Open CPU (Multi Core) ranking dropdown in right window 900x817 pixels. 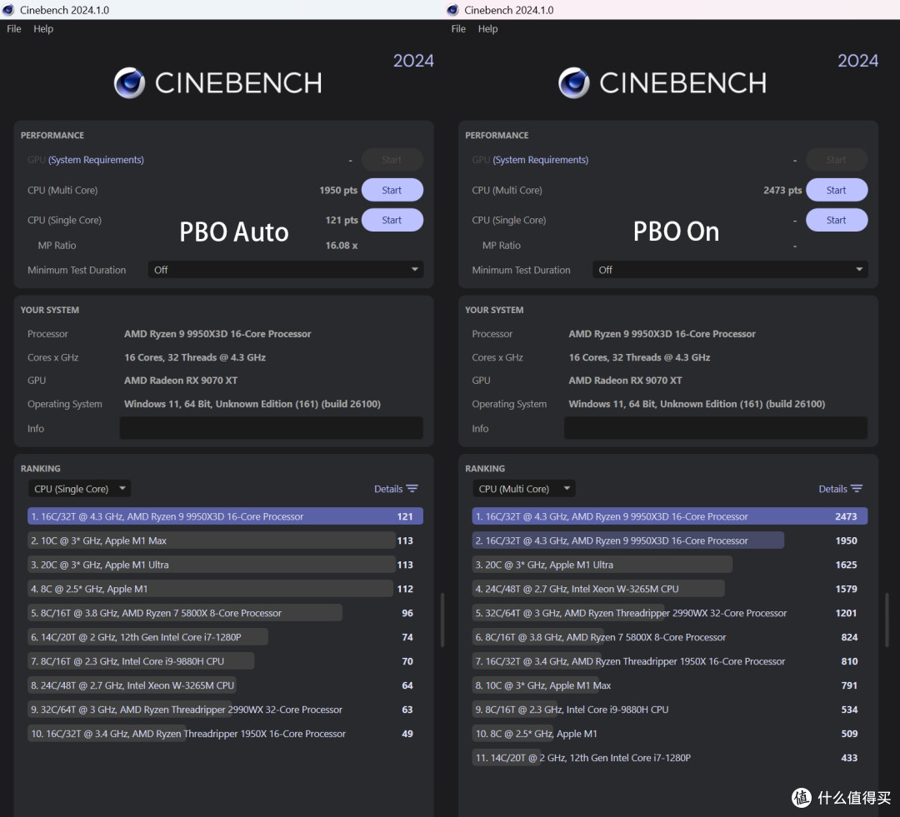(x=523, y=489)
